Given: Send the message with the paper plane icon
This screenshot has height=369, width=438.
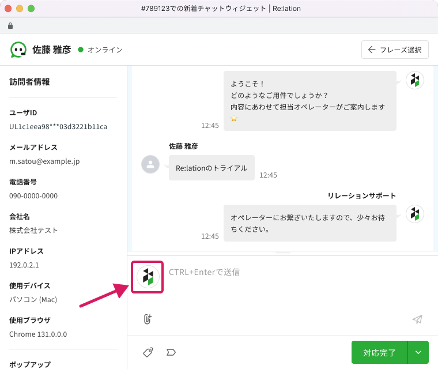Looking at the screenshot, I should pos(417,319).
